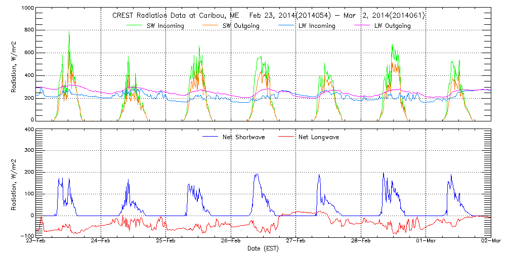Select the 26-Feb date on the x-axis
Image resolution: width=506 pixels, height=253 pixels.
click(231, 241)
